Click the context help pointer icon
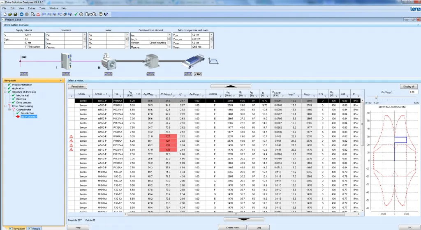This screenshot has width=421, height=230. pyautogui.click(x=106, y=14)
